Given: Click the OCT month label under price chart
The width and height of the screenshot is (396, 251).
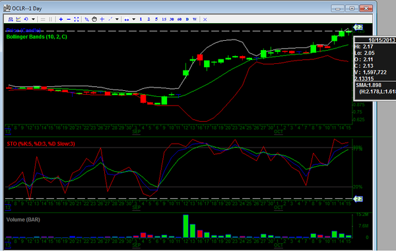Looking at the screenshot, I should (279, 132).
